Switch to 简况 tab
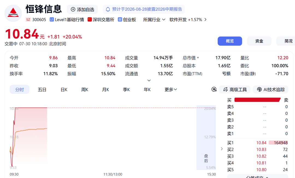This screenshot has height=178, width=295. coord(286,41)
